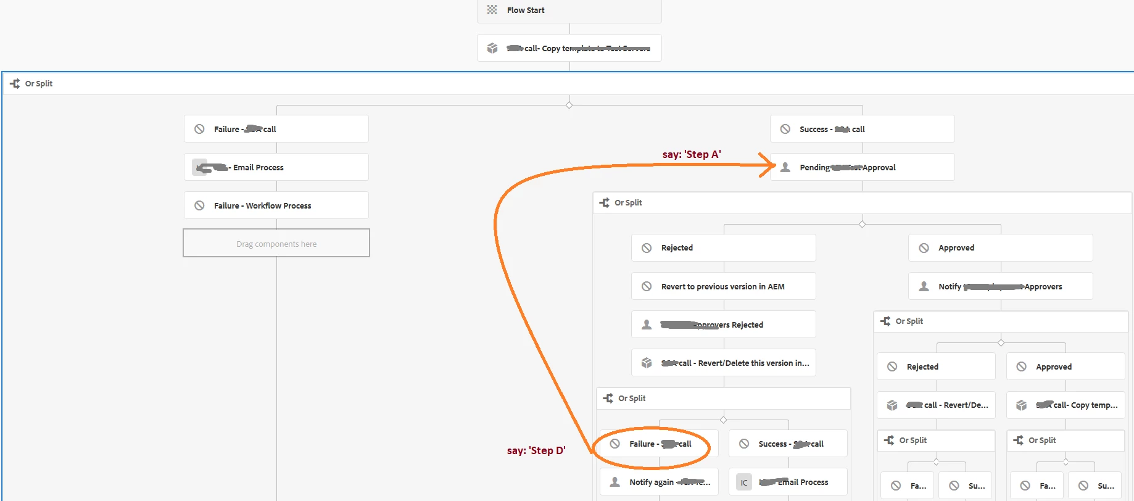Screen dimensions: 1134x501
Task: Select the Or Split icon below Revert/Delete this version step
Action: pos(608,398)
